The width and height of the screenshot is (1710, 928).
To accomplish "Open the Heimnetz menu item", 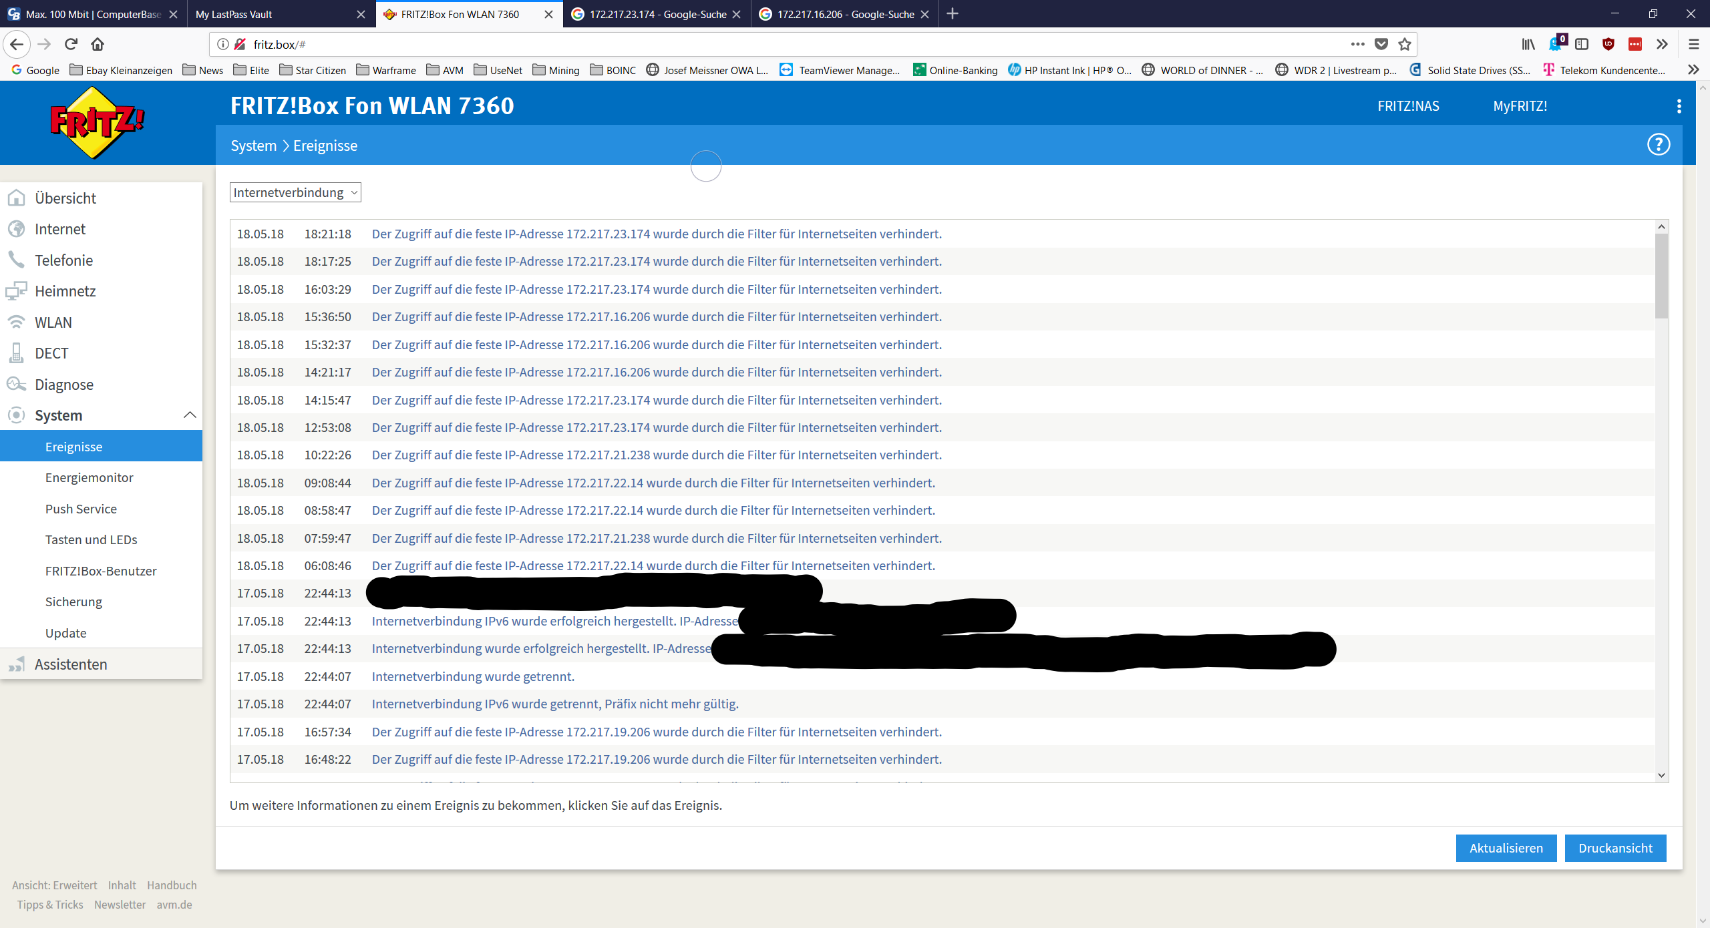I will tap(65, 291).
